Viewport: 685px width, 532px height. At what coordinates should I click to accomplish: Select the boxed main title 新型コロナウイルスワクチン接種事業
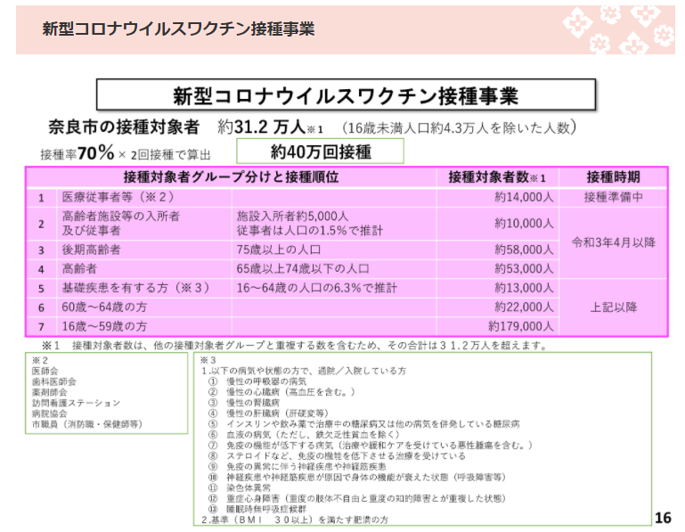[346, 95]
